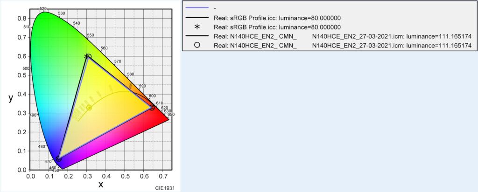Click the CIE1931 label below the chart
Viewport: 478px width, 192px height.
(x=166, y=188)
